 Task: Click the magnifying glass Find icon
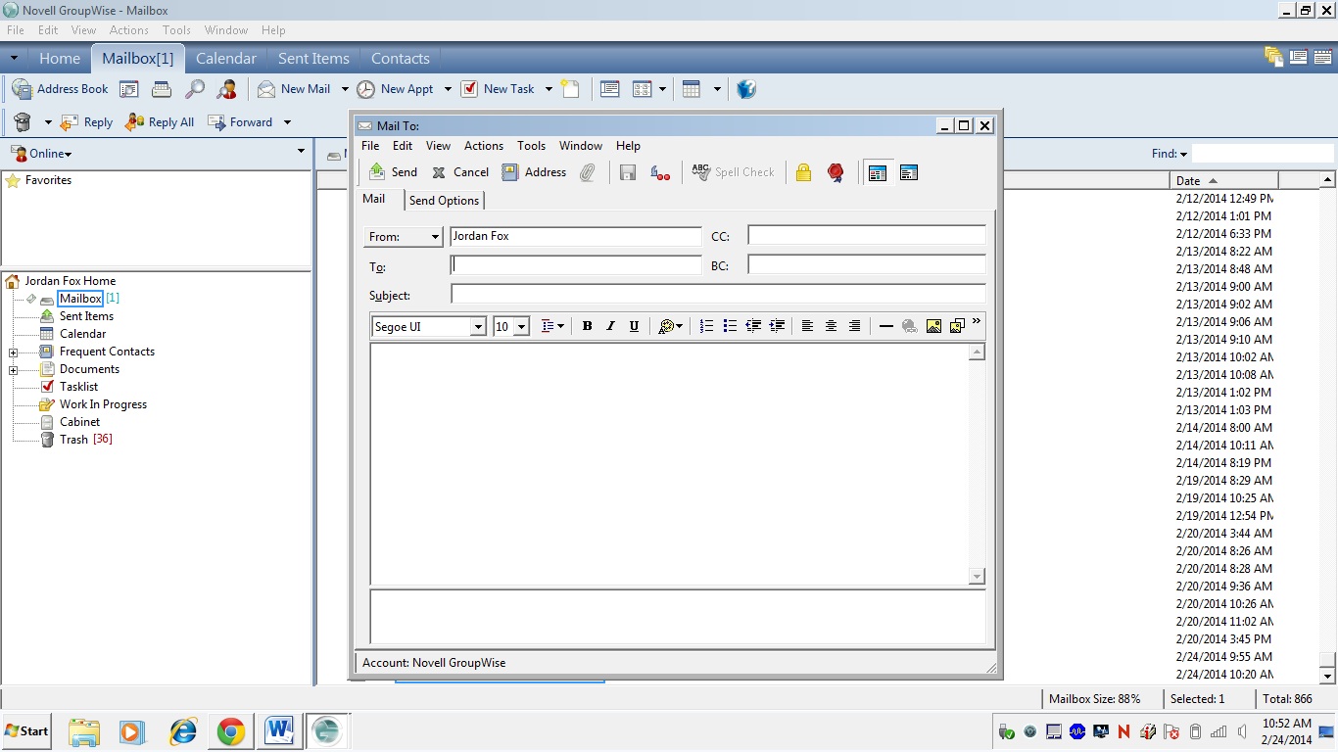pos(195,89)
